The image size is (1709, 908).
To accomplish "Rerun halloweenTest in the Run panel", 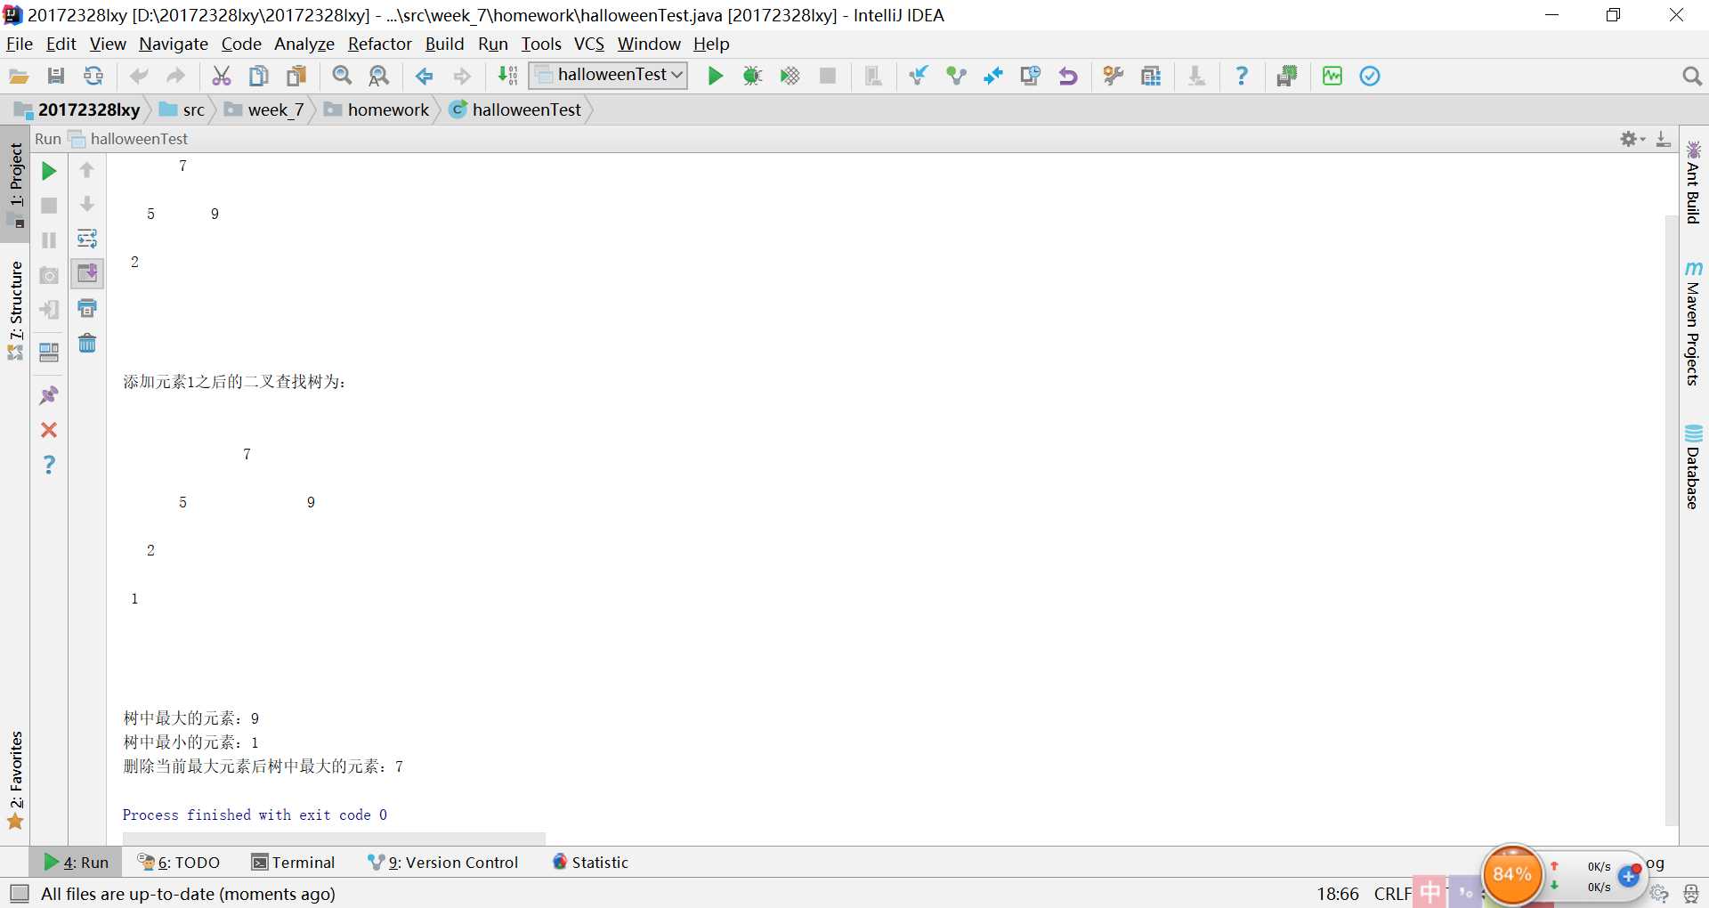I will (49, 171).
